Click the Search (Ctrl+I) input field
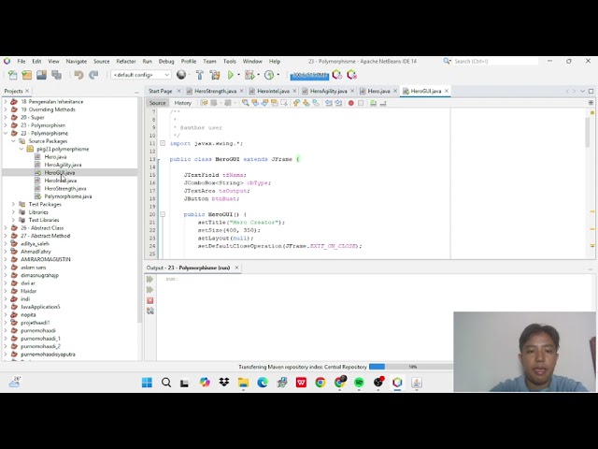Viewport: 598px width, 449px height. 495,61
